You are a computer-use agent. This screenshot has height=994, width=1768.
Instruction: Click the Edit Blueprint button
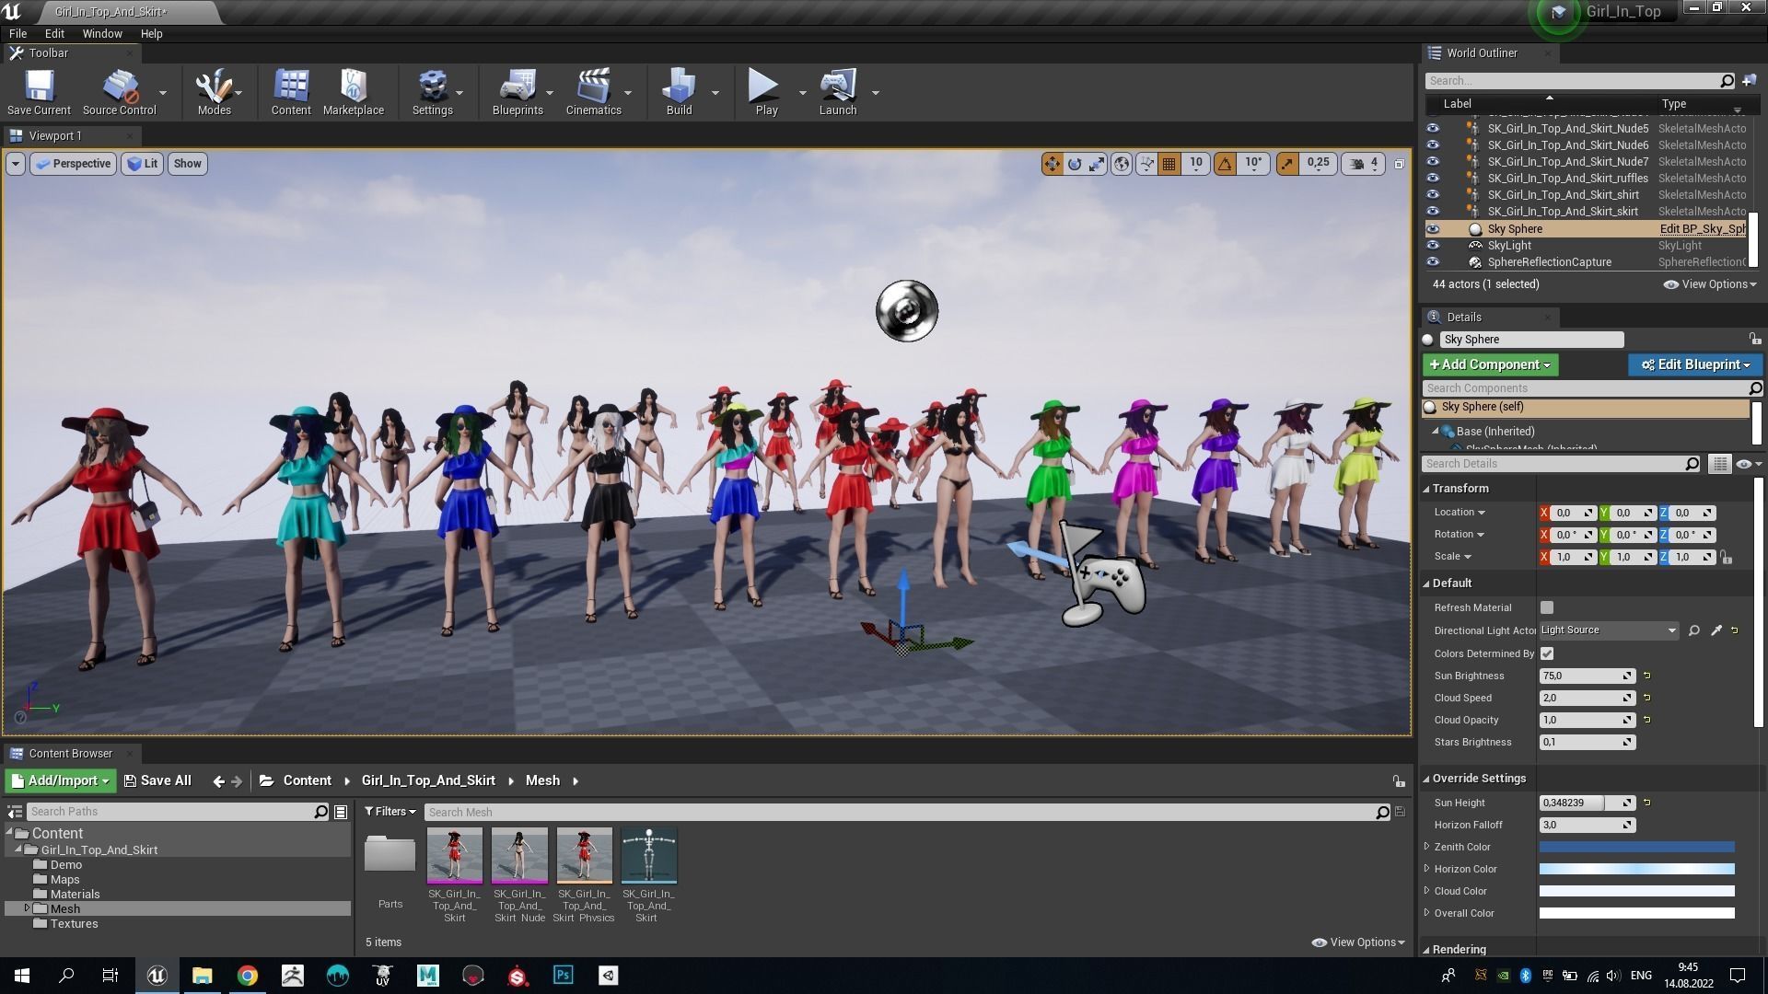coord(1695,364)
